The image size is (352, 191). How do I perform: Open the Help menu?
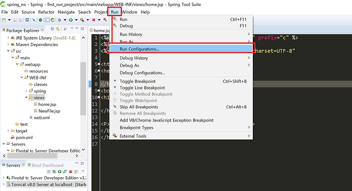point(145,12)
